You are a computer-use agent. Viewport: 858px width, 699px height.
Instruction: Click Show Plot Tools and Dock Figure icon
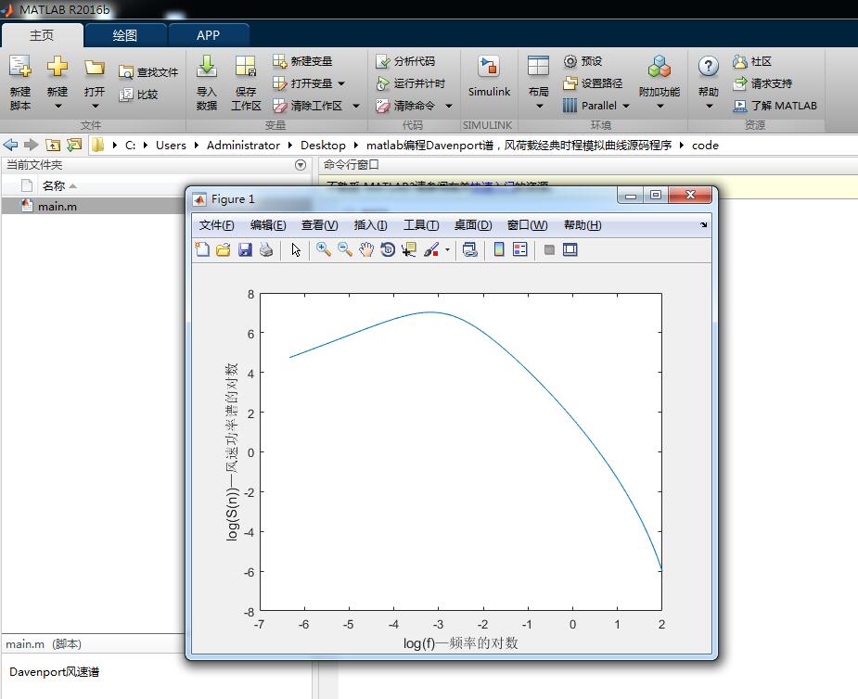[x=570, y=250]
